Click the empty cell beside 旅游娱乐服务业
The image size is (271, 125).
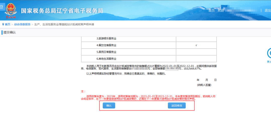(x=196, y=38)
